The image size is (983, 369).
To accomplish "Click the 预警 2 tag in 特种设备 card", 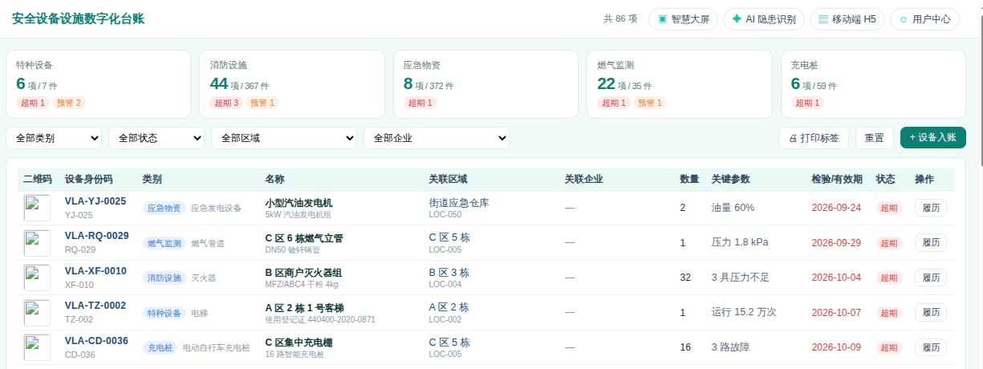I will pyautogui.click(x=69, y=103).
